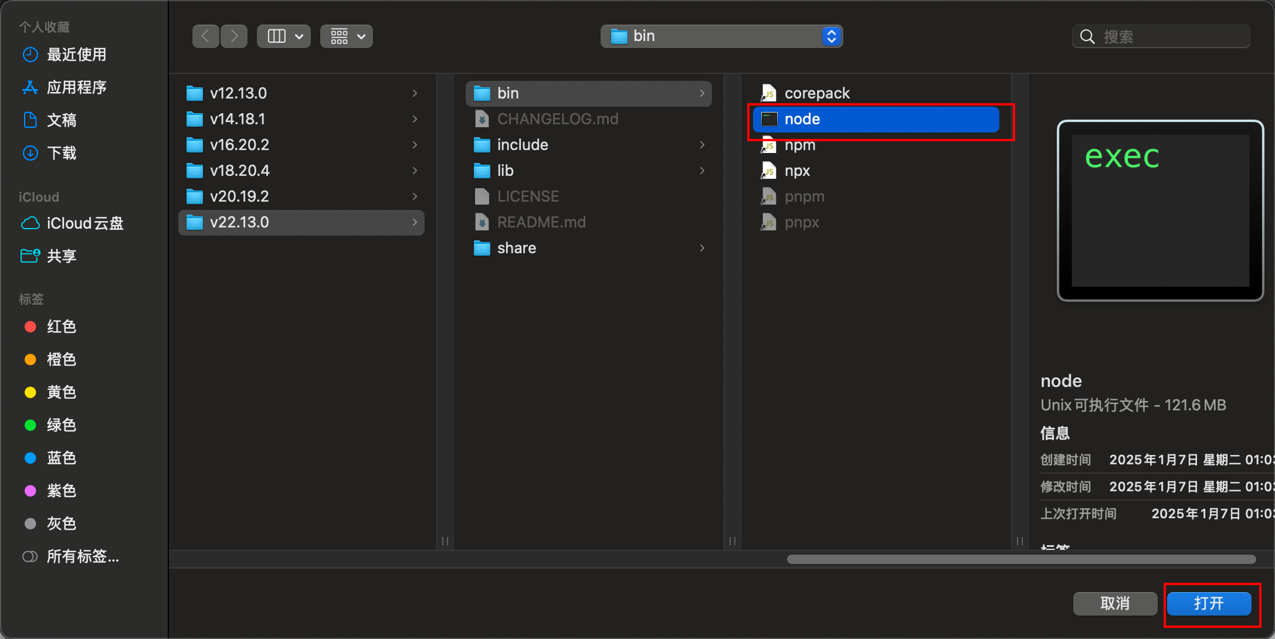The width and height of the screenshot is (1275, 639).
Task: Open the column view mode selector
Action: pos(284,36)
